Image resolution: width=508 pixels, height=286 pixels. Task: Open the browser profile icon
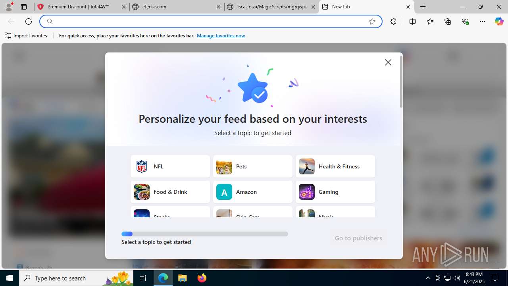tap(9, 7)
